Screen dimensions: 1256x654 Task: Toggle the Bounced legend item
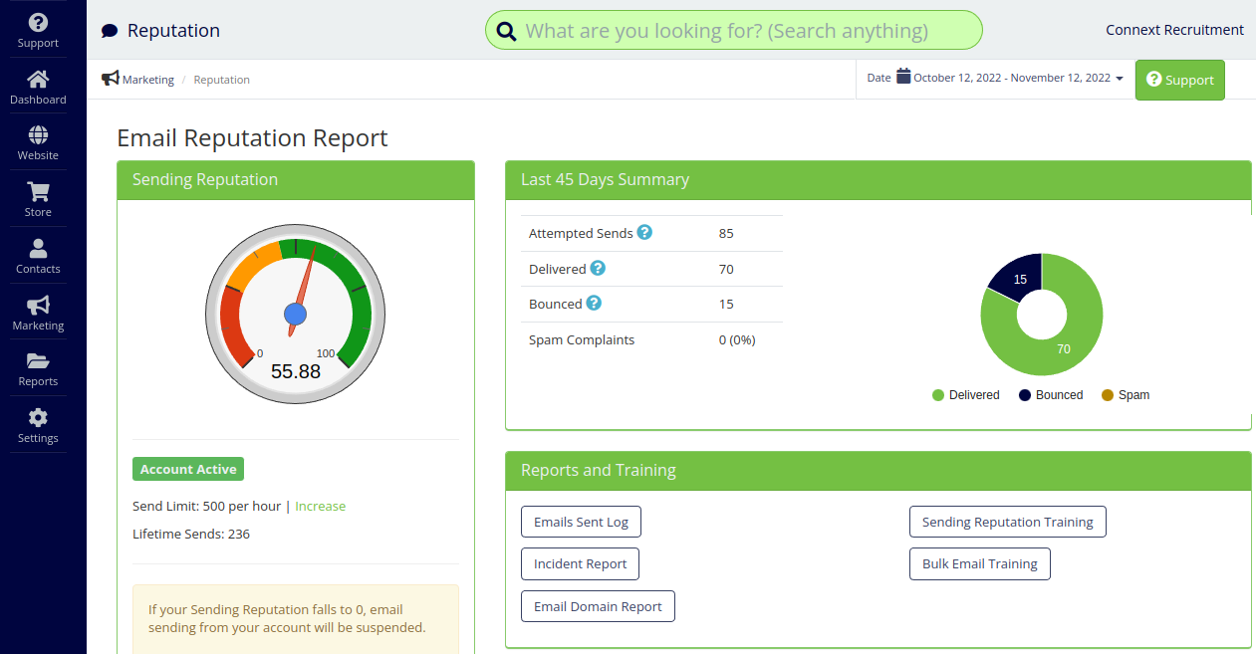tap(1050, 395)
